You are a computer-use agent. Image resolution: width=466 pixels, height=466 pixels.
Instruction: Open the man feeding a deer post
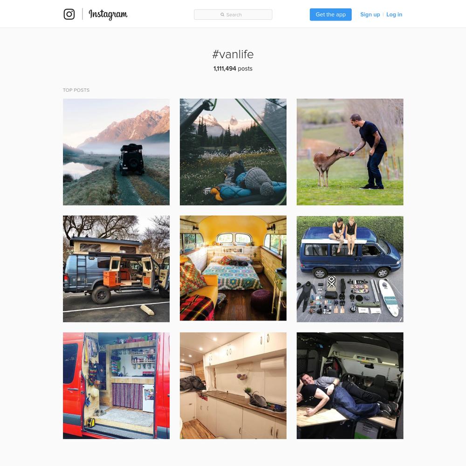pos(350,152)
